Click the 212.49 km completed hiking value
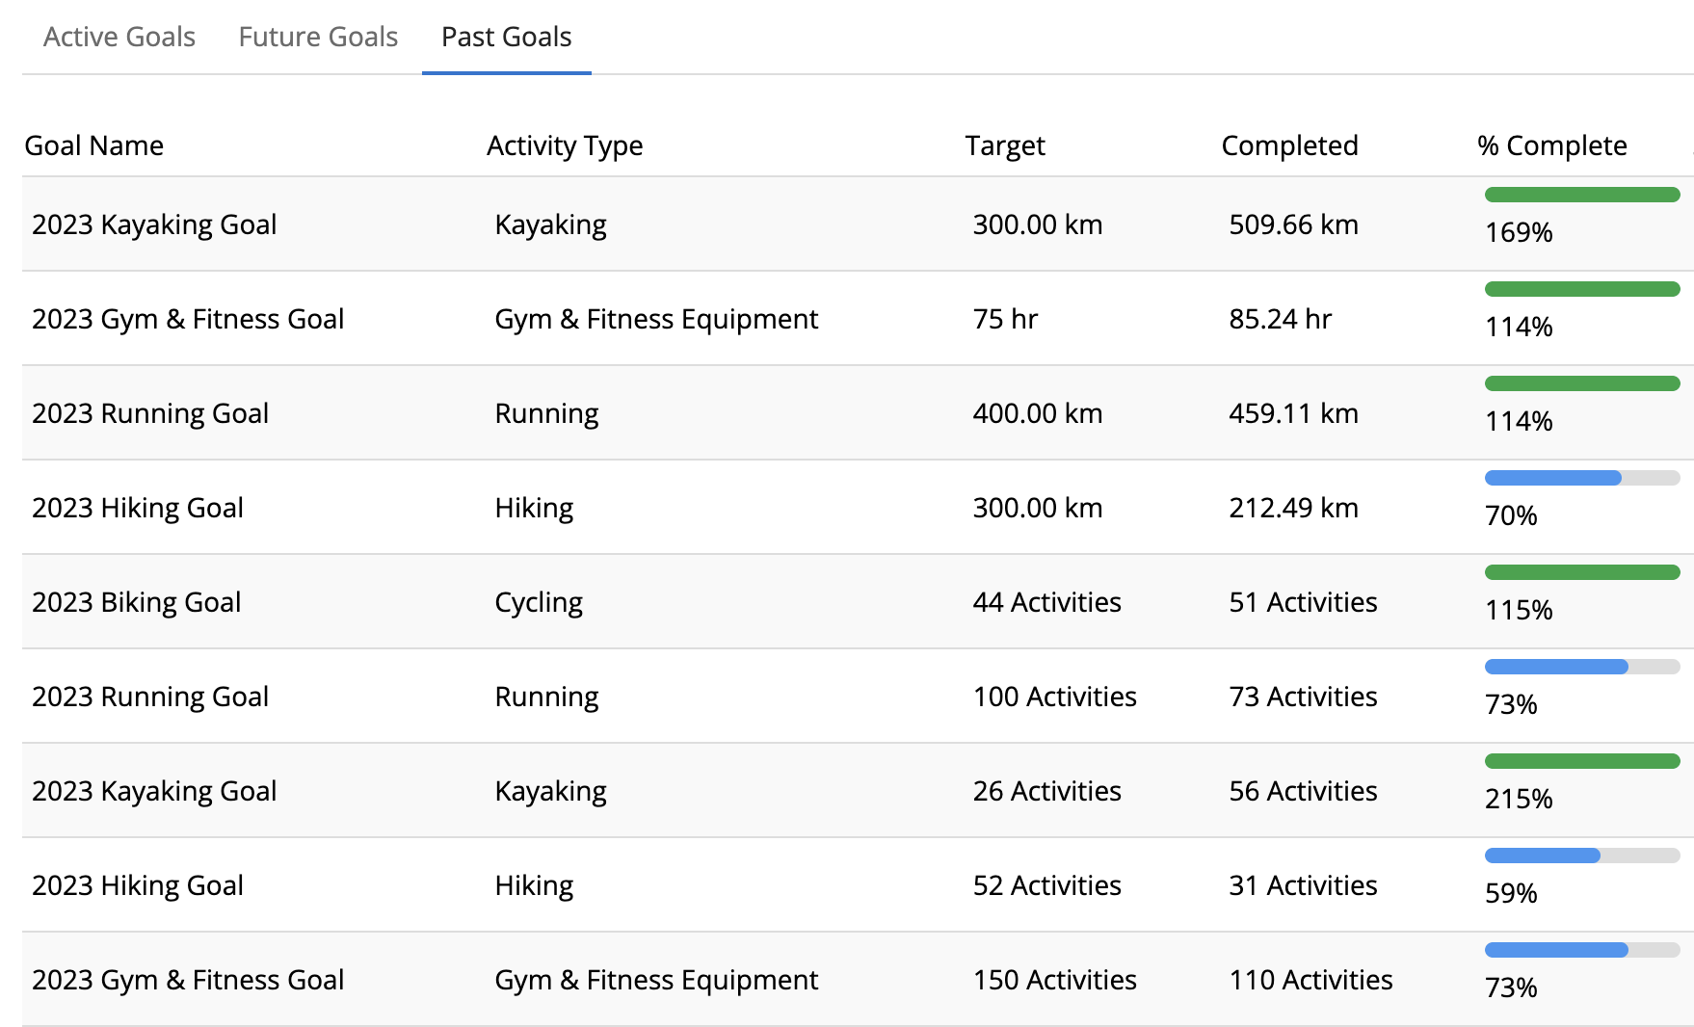 click(1293, 508)
